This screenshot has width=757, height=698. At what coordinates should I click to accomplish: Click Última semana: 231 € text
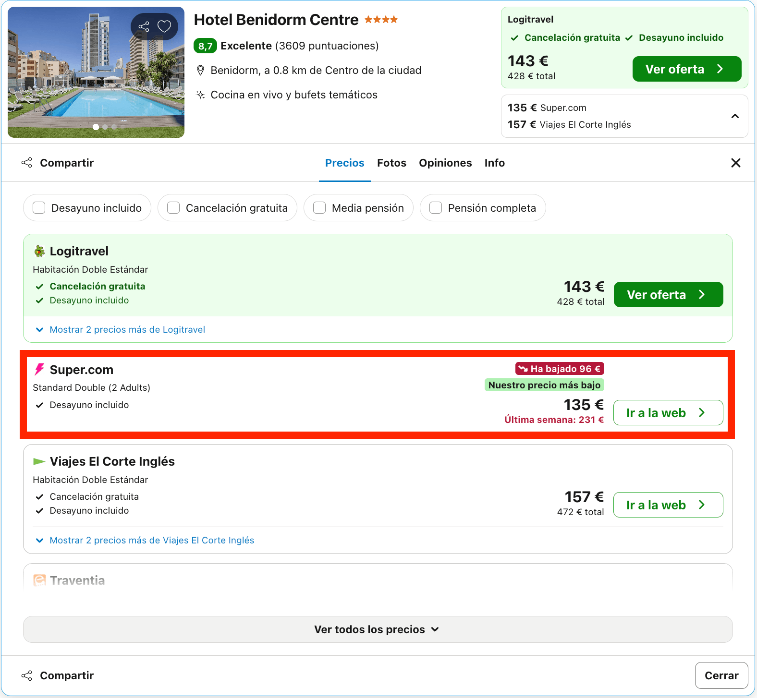[x=554, y=420]
